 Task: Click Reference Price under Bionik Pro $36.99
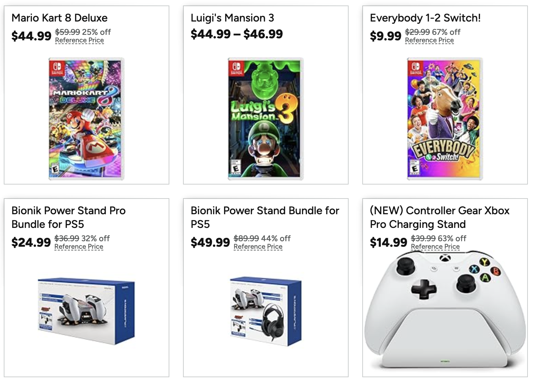[x=79, y=247]
